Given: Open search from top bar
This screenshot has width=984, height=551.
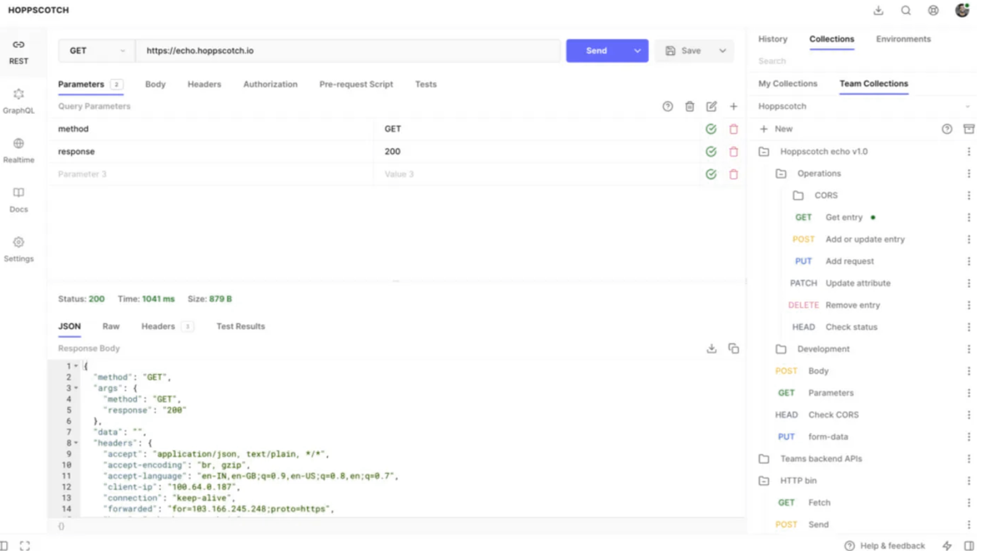Looking at the screenshot, I should (x=906, y=10).
